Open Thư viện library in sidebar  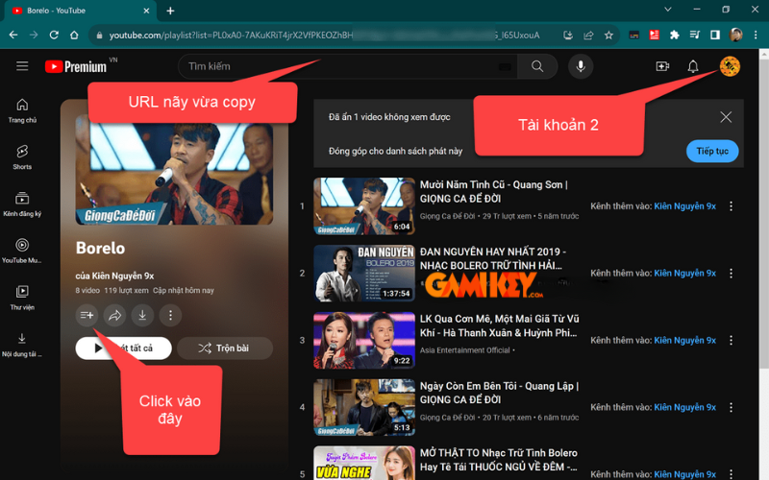[22, 299]
